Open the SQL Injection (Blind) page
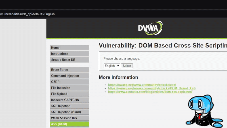 pos(70,112)
